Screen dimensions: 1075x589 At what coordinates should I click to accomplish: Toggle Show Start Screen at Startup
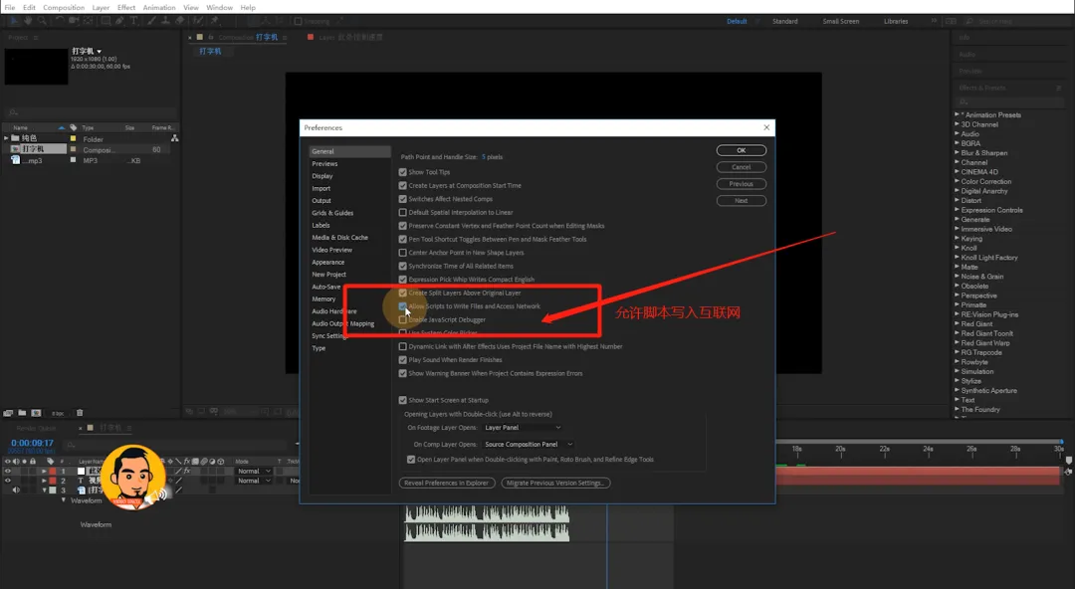(402, 400)
